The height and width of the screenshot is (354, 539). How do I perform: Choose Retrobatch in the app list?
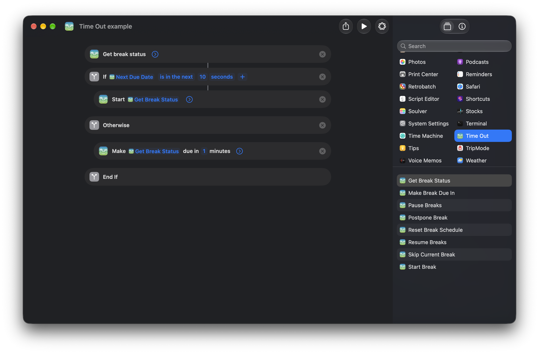tap(425, 87)
